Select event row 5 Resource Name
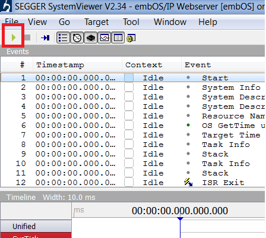 click(133, 115)
